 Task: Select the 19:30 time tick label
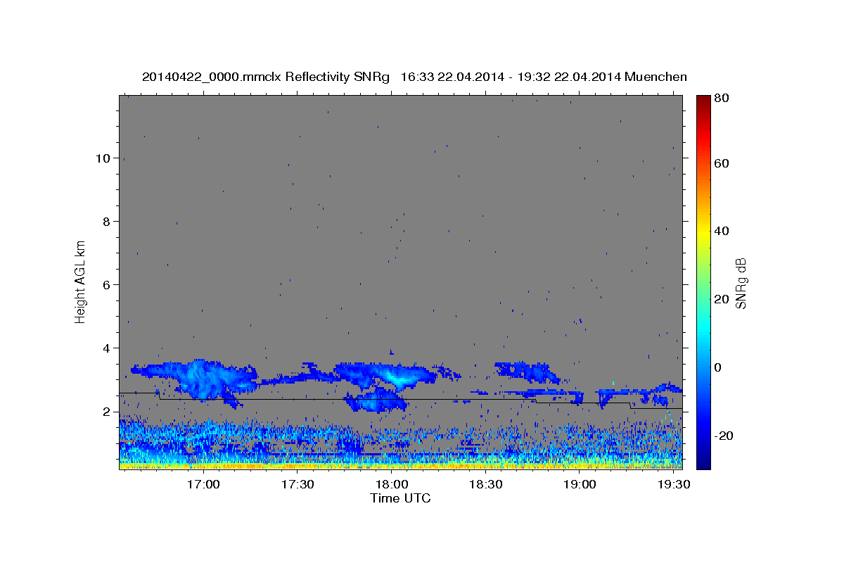(x=673, y=485)
